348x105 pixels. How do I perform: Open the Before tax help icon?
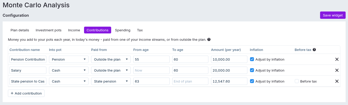pyautogui.click(x=314, y=50)
